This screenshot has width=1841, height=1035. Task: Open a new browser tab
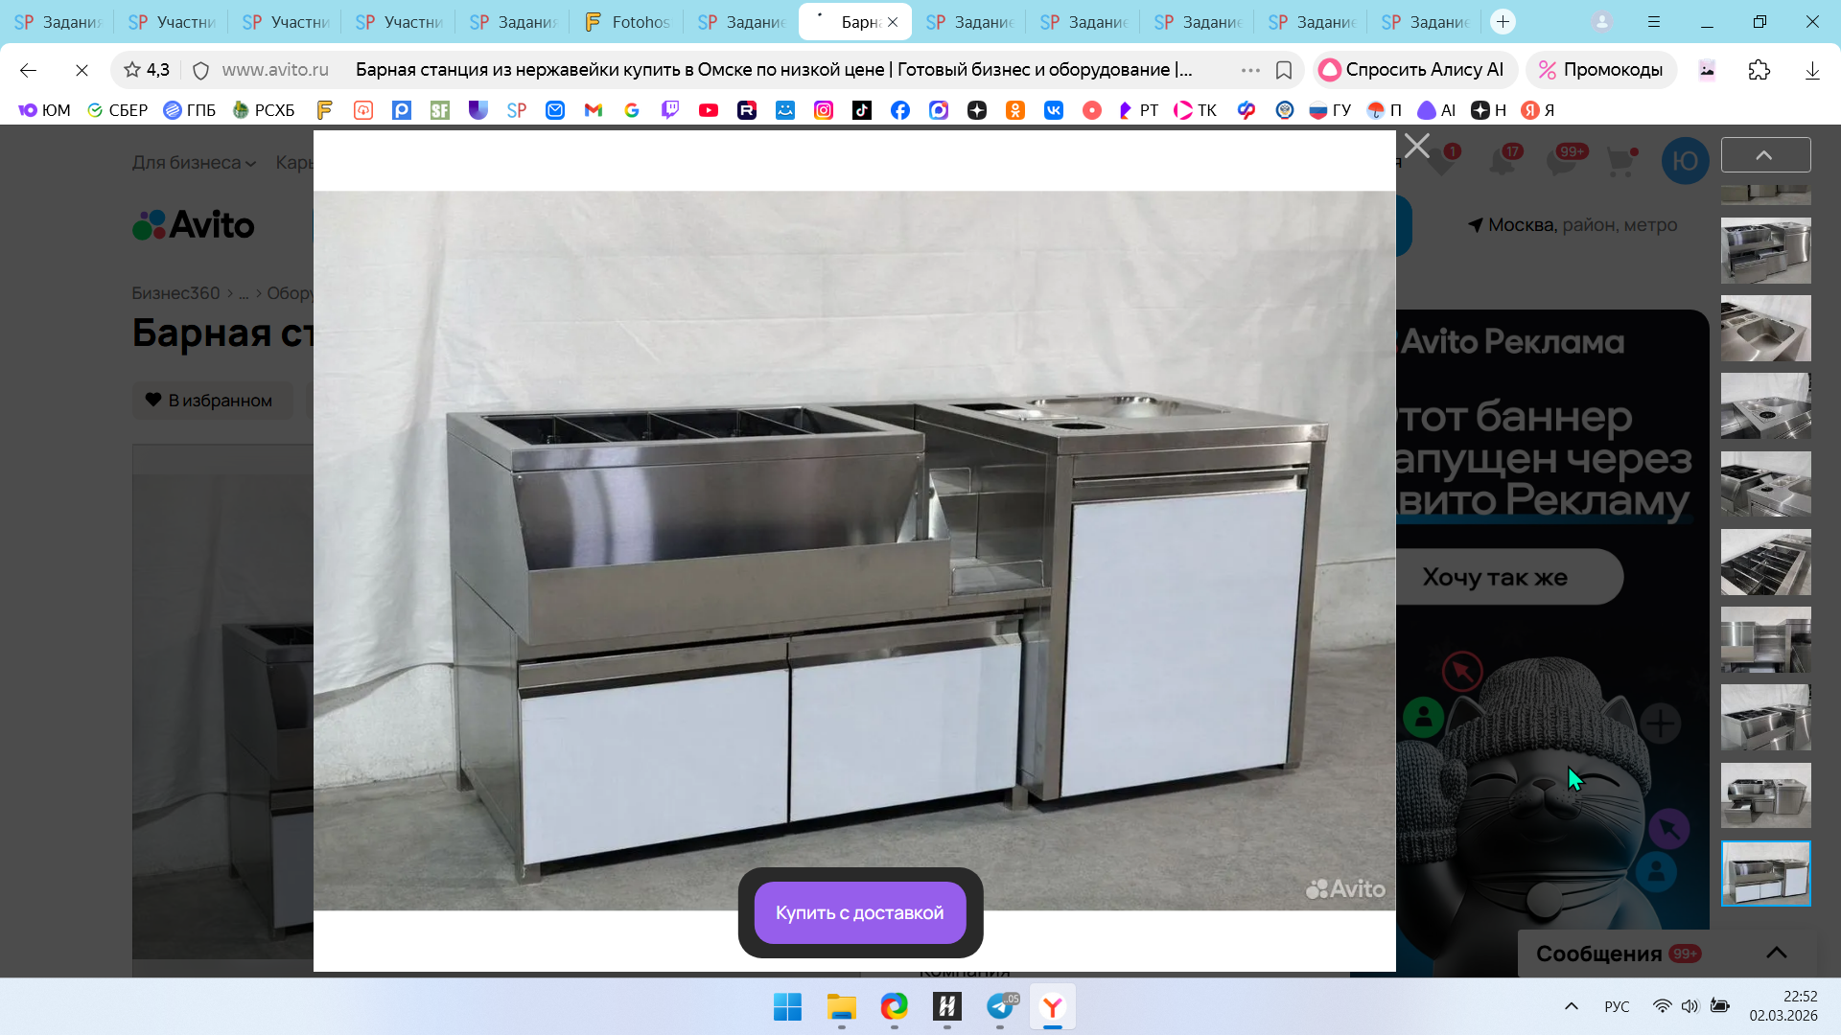1503,21
